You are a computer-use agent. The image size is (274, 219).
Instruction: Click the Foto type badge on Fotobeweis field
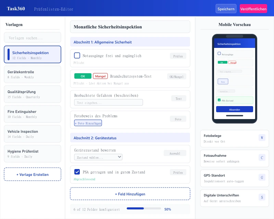pos(178,118)
